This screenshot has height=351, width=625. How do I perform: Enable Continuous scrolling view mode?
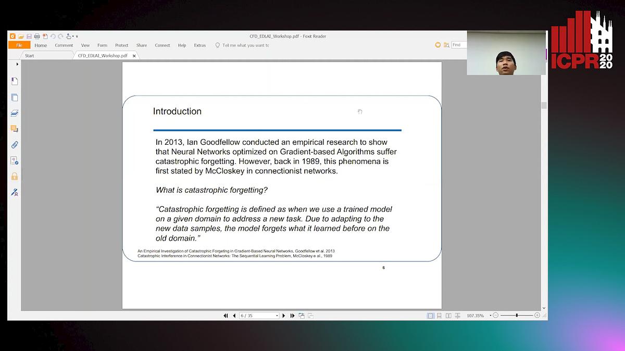(439, 315)
